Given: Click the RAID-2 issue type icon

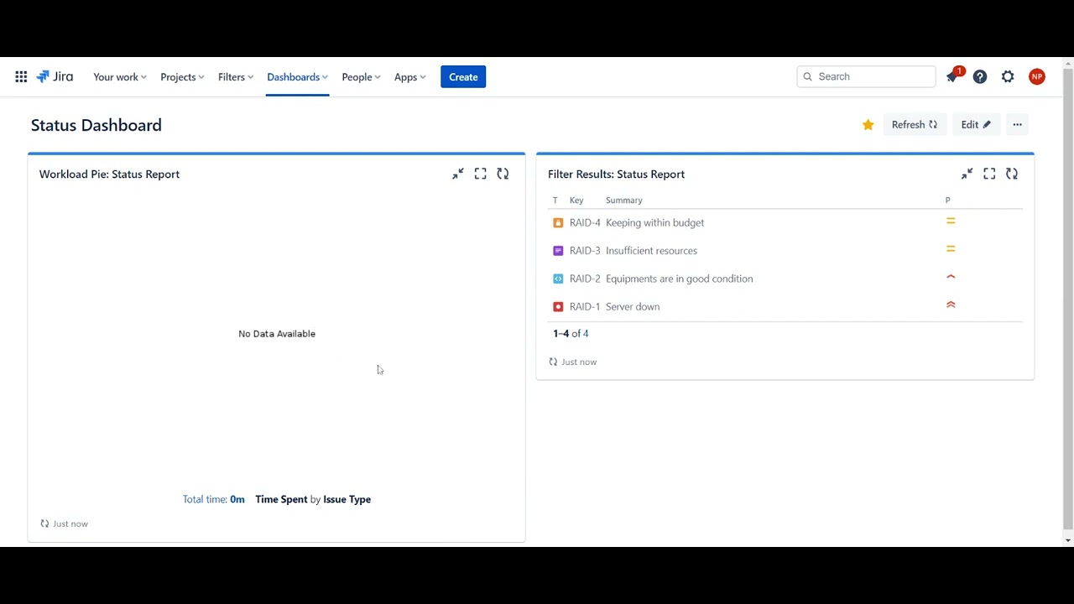Looking at the screenshot, I should coord(558,279).
